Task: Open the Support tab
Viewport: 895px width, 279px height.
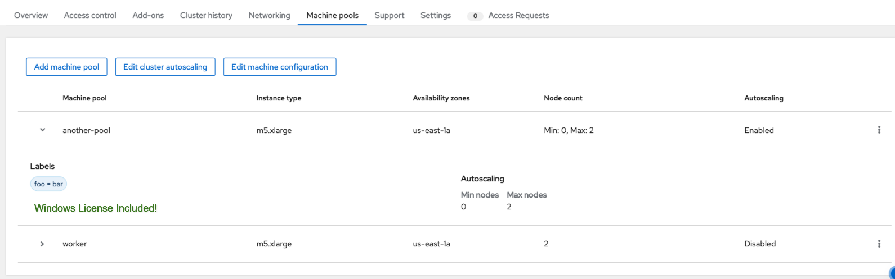Action: [389, 15]
